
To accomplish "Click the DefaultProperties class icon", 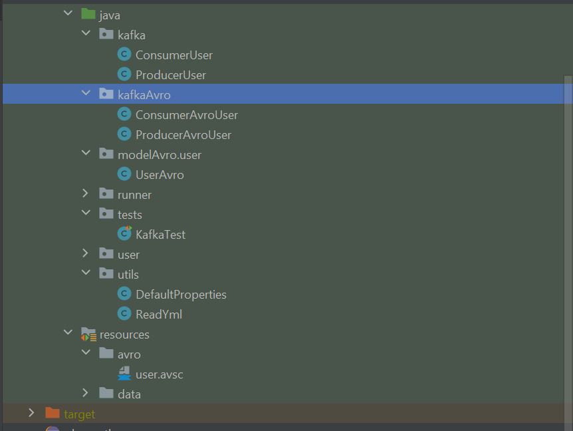I will point(124,293).
